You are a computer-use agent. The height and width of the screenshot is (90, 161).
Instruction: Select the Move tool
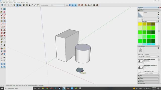[x=2, y=30]
